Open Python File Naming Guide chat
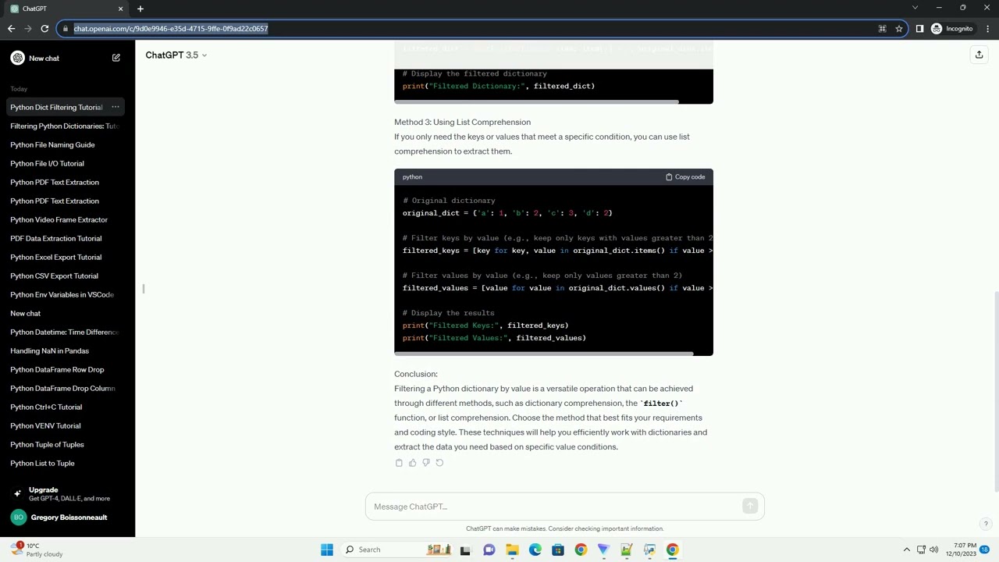This screenshot has height=562, width=999. [66, 144]
